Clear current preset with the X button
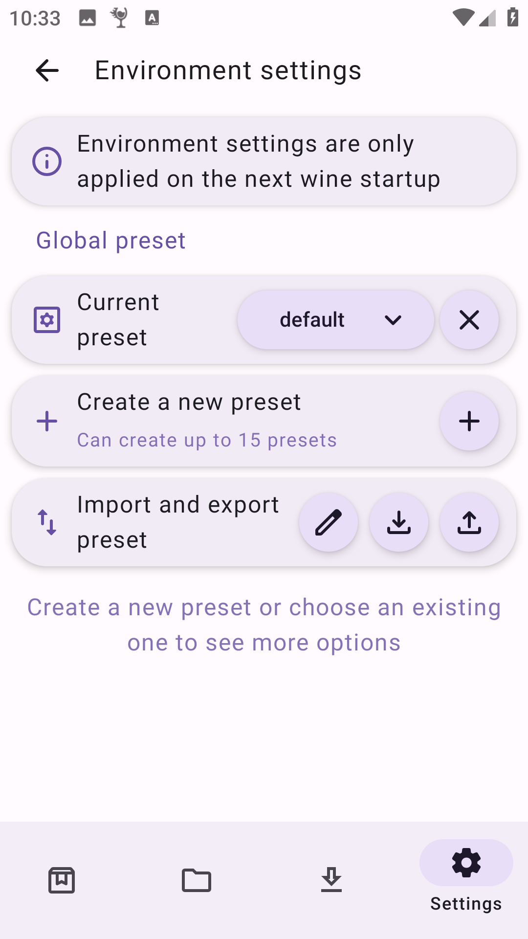The width and height of the screenshot is (528, 939). [x=469, y=320]
